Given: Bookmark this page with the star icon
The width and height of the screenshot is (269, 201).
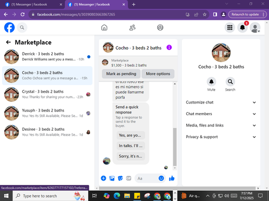Looking at the screenshot, I should point(204,14).
